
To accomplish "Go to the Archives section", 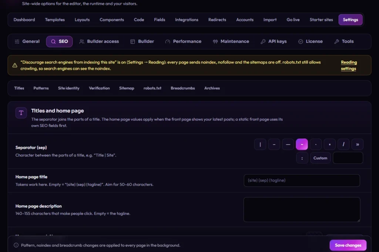I will pyautogui.click(x=212, y=88).
